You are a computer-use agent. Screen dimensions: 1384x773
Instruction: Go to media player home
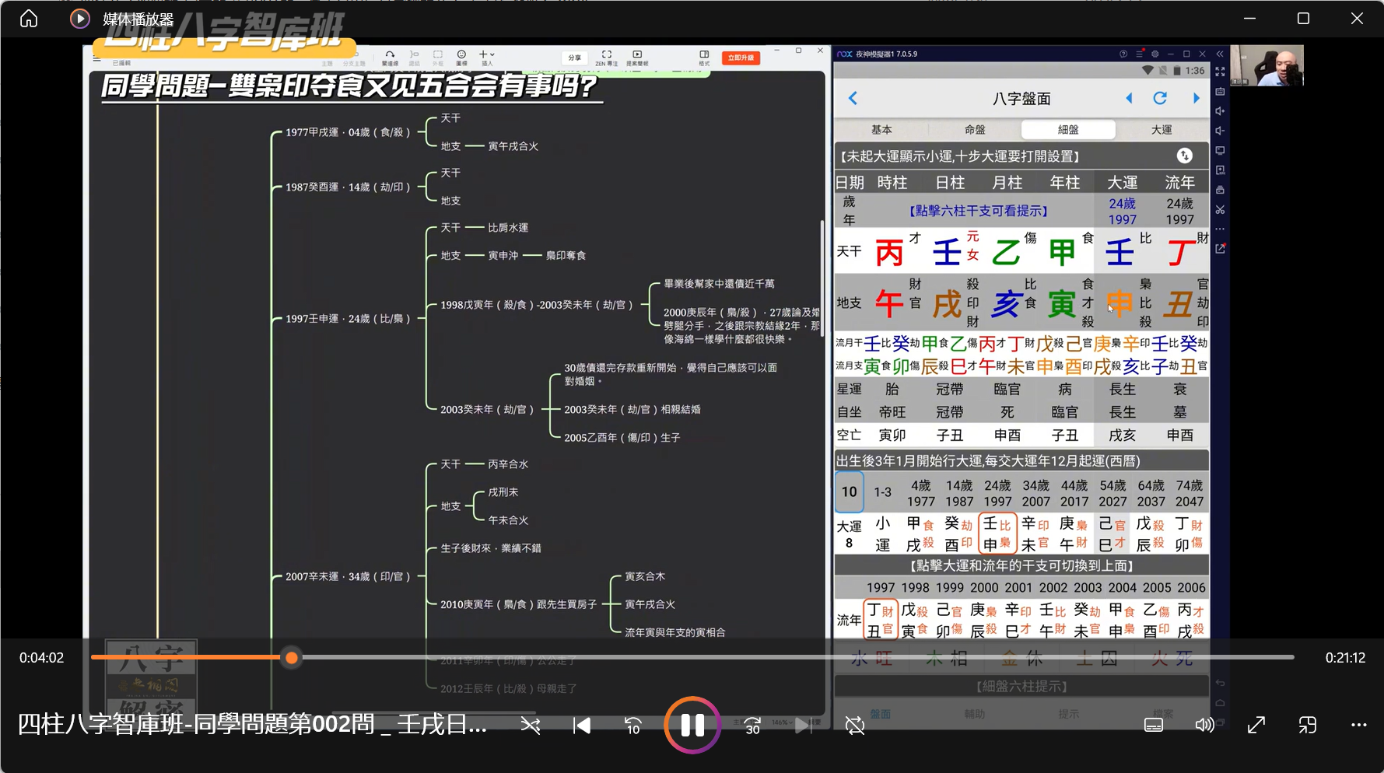(x=29, y=18)
